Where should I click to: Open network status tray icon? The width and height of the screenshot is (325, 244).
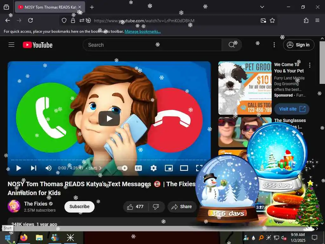(x=276, y=238)
